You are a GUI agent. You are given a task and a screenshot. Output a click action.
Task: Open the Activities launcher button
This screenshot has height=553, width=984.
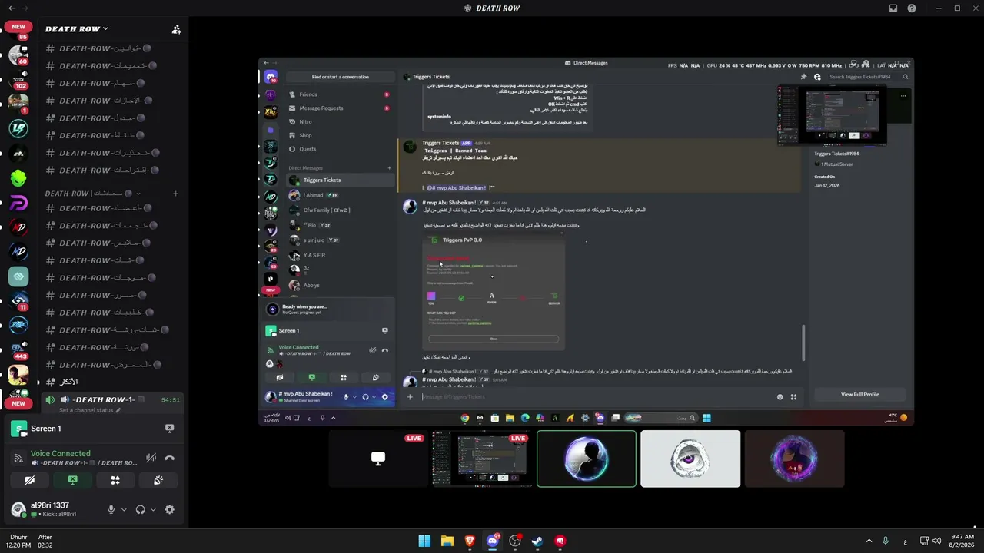(115, 480)
